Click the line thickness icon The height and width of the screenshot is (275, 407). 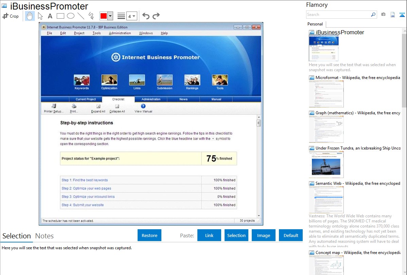[121, 16]
